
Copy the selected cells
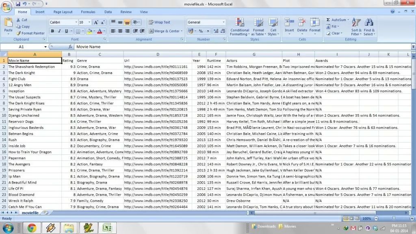tap(23, 26)
